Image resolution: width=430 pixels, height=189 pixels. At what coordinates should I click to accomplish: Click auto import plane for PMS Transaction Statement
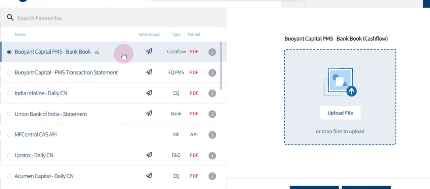[149, 72]
